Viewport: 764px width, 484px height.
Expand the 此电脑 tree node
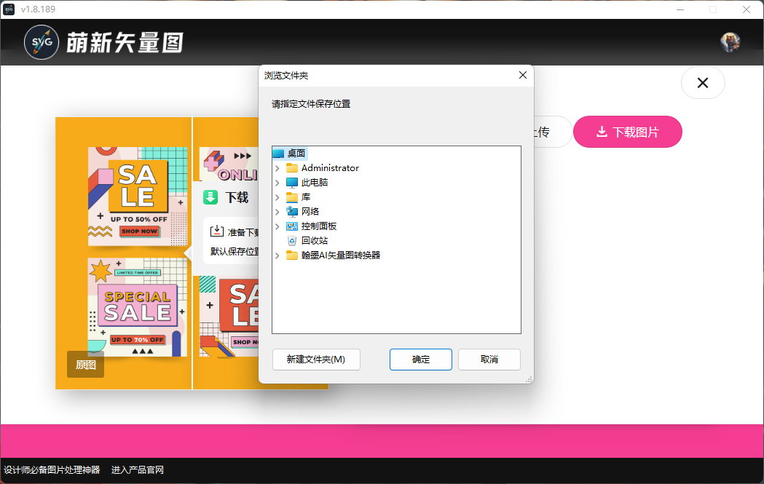pyautogui.click(x=277, y=183)
